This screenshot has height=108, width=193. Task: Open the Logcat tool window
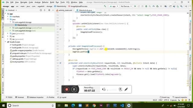click(62, 97)
